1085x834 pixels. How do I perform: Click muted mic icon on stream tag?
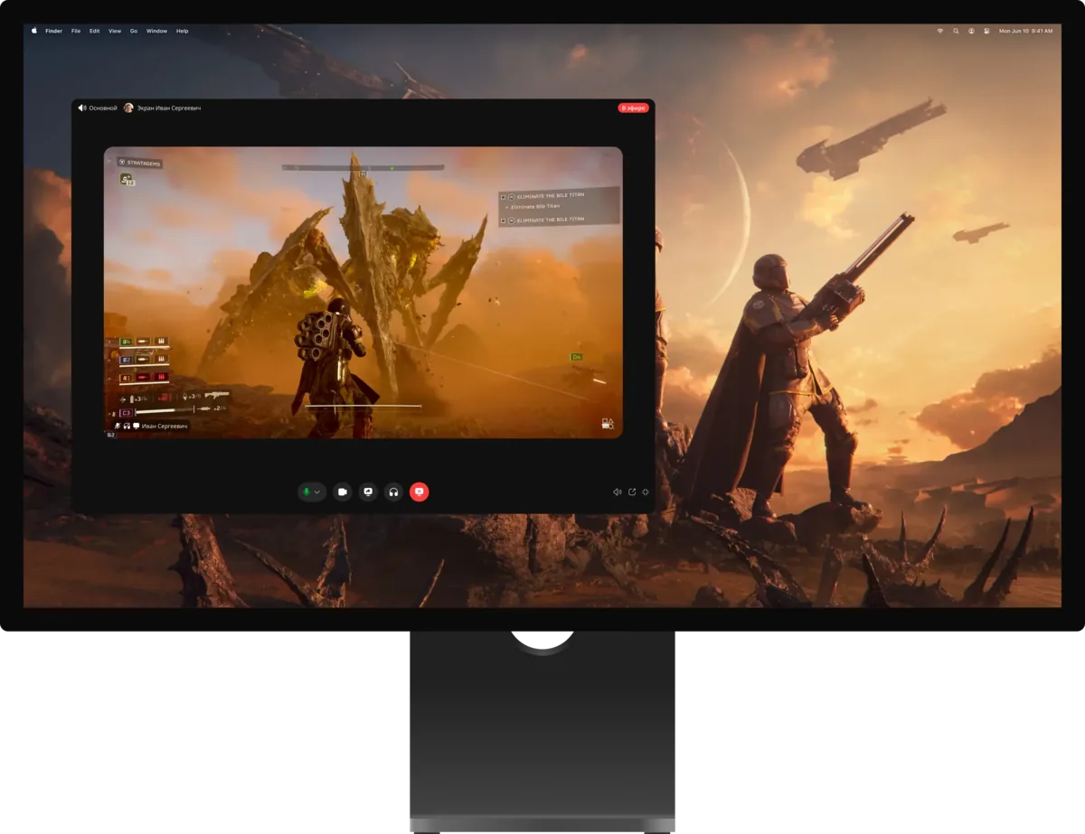coord(117,426)
